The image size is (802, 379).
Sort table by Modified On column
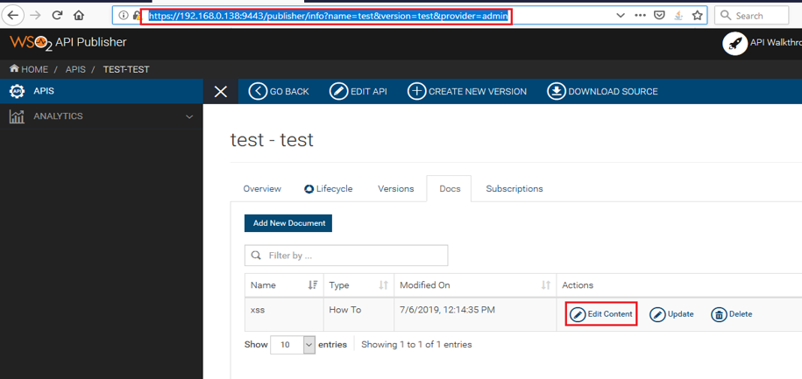click(x=475, y=285)
